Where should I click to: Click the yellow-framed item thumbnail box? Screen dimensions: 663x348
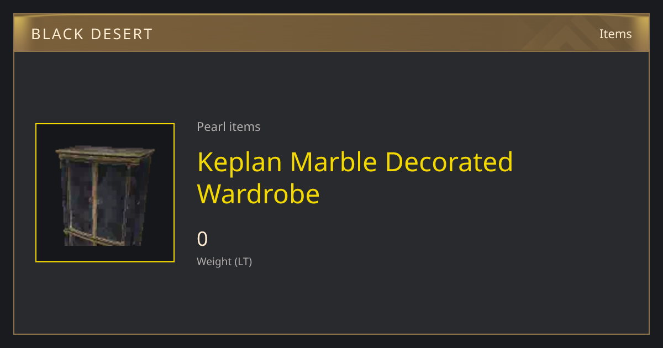105,193
